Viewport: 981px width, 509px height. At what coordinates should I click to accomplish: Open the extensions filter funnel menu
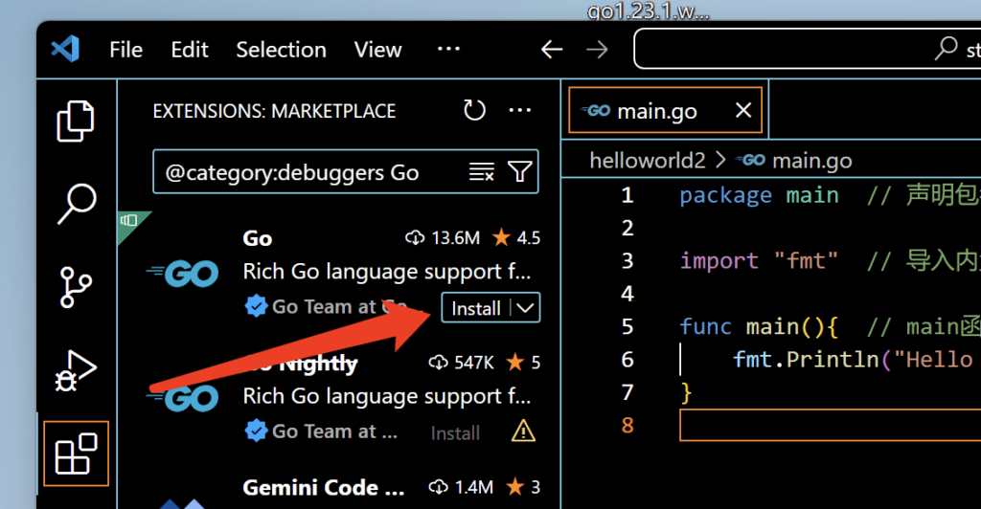pyautogui.click(x=520, y=171)
